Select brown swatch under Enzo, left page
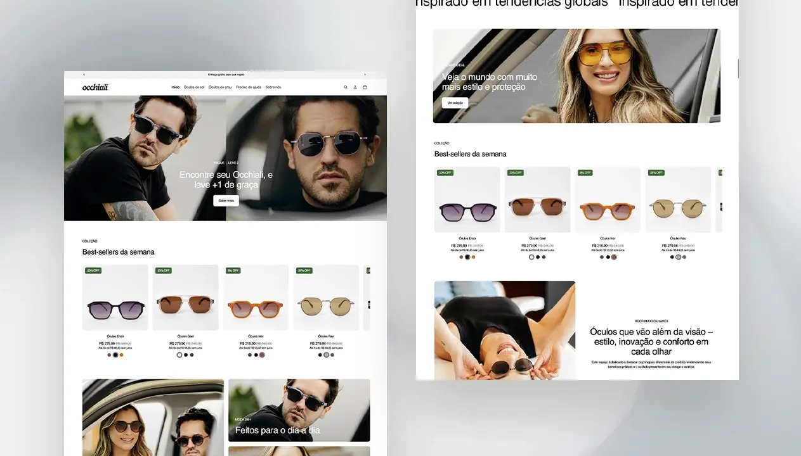The image size is (801, 456). (x=109, y=355)
